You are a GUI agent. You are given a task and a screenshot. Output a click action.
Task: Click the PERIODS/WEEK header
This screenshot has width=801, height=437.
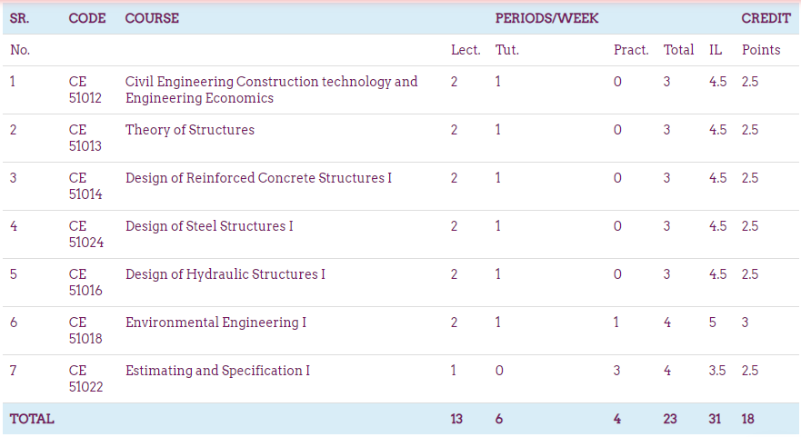(546, 18)
